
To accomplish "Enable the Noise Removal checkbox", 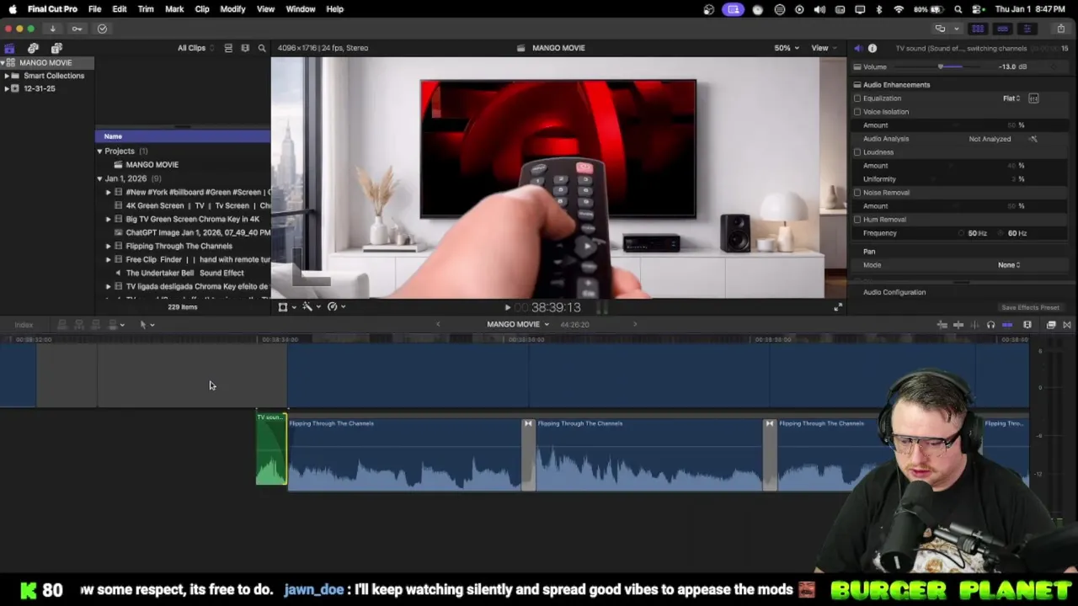I will (x=857, y=193).
